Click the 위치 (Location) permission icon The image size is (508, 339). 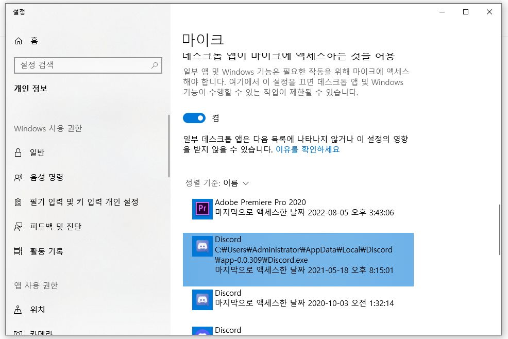click(19, 310)
